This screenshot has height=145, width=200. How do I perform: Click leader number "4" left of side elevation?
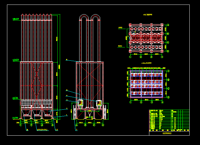pos(67,95)
